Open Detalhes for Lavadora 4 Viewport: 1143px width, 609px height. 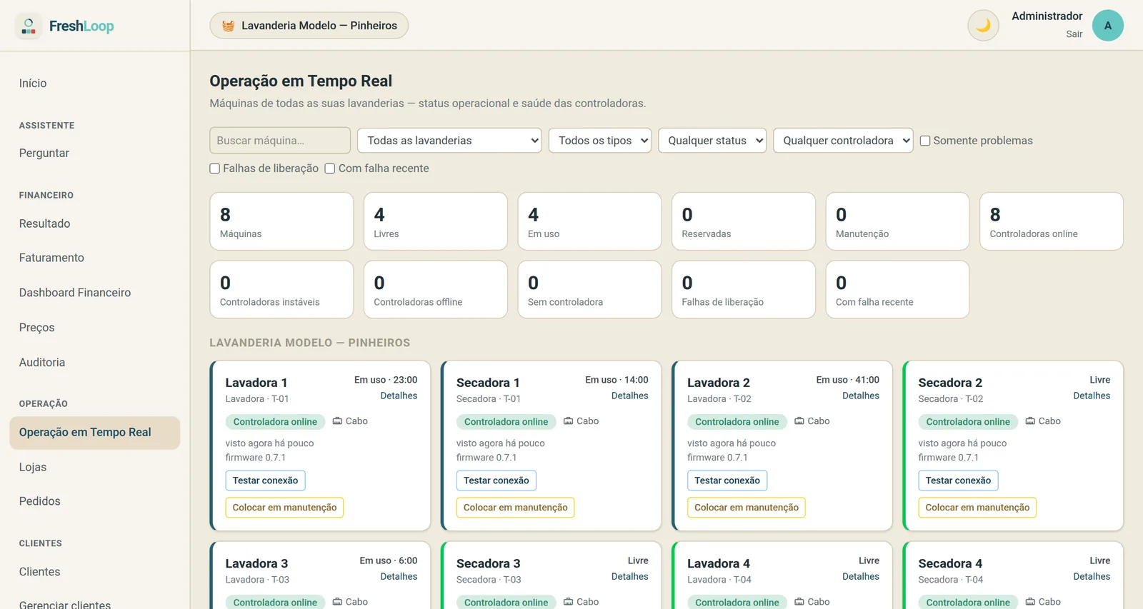tap(861, 576)
